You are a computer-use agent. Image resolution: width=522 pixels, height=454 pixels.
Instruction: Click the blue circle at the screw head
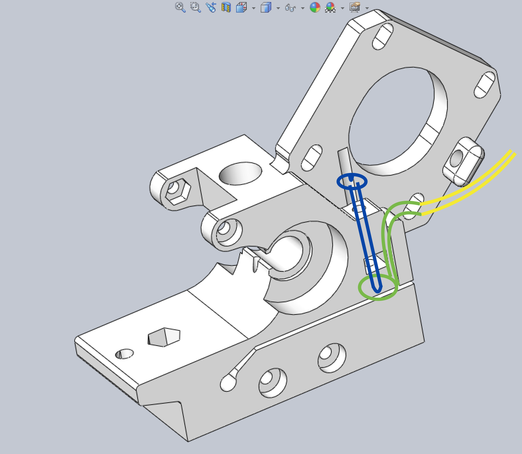pos(352,182)
